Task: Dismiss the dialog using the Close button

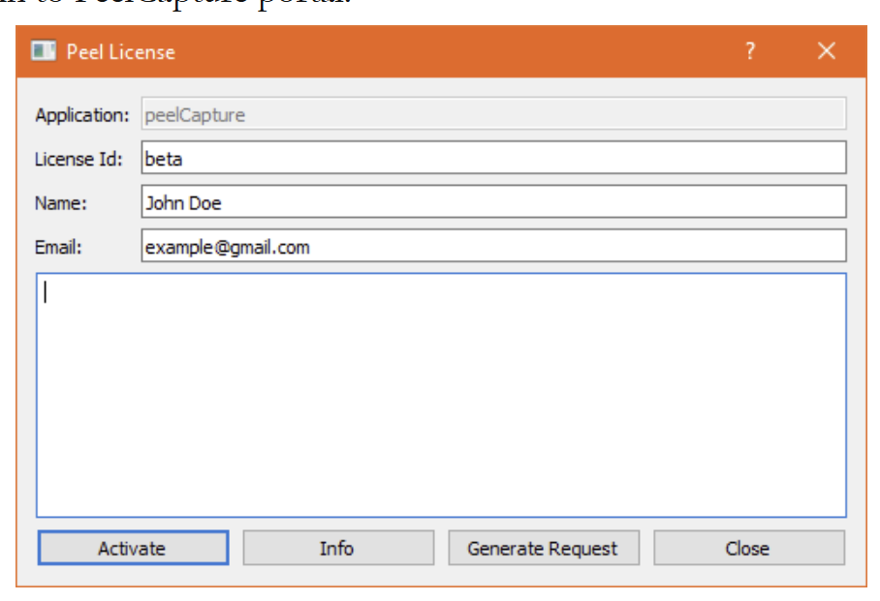Action: pos(748,548)
